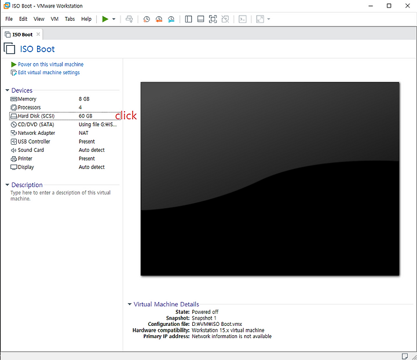Click the CD/DVD (SATA) disc icon

point(14,124)
